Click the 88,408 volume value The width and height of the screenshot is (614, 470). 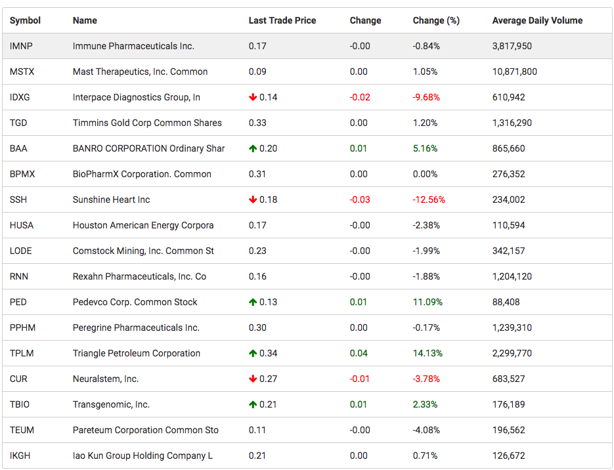click(506, 302)
